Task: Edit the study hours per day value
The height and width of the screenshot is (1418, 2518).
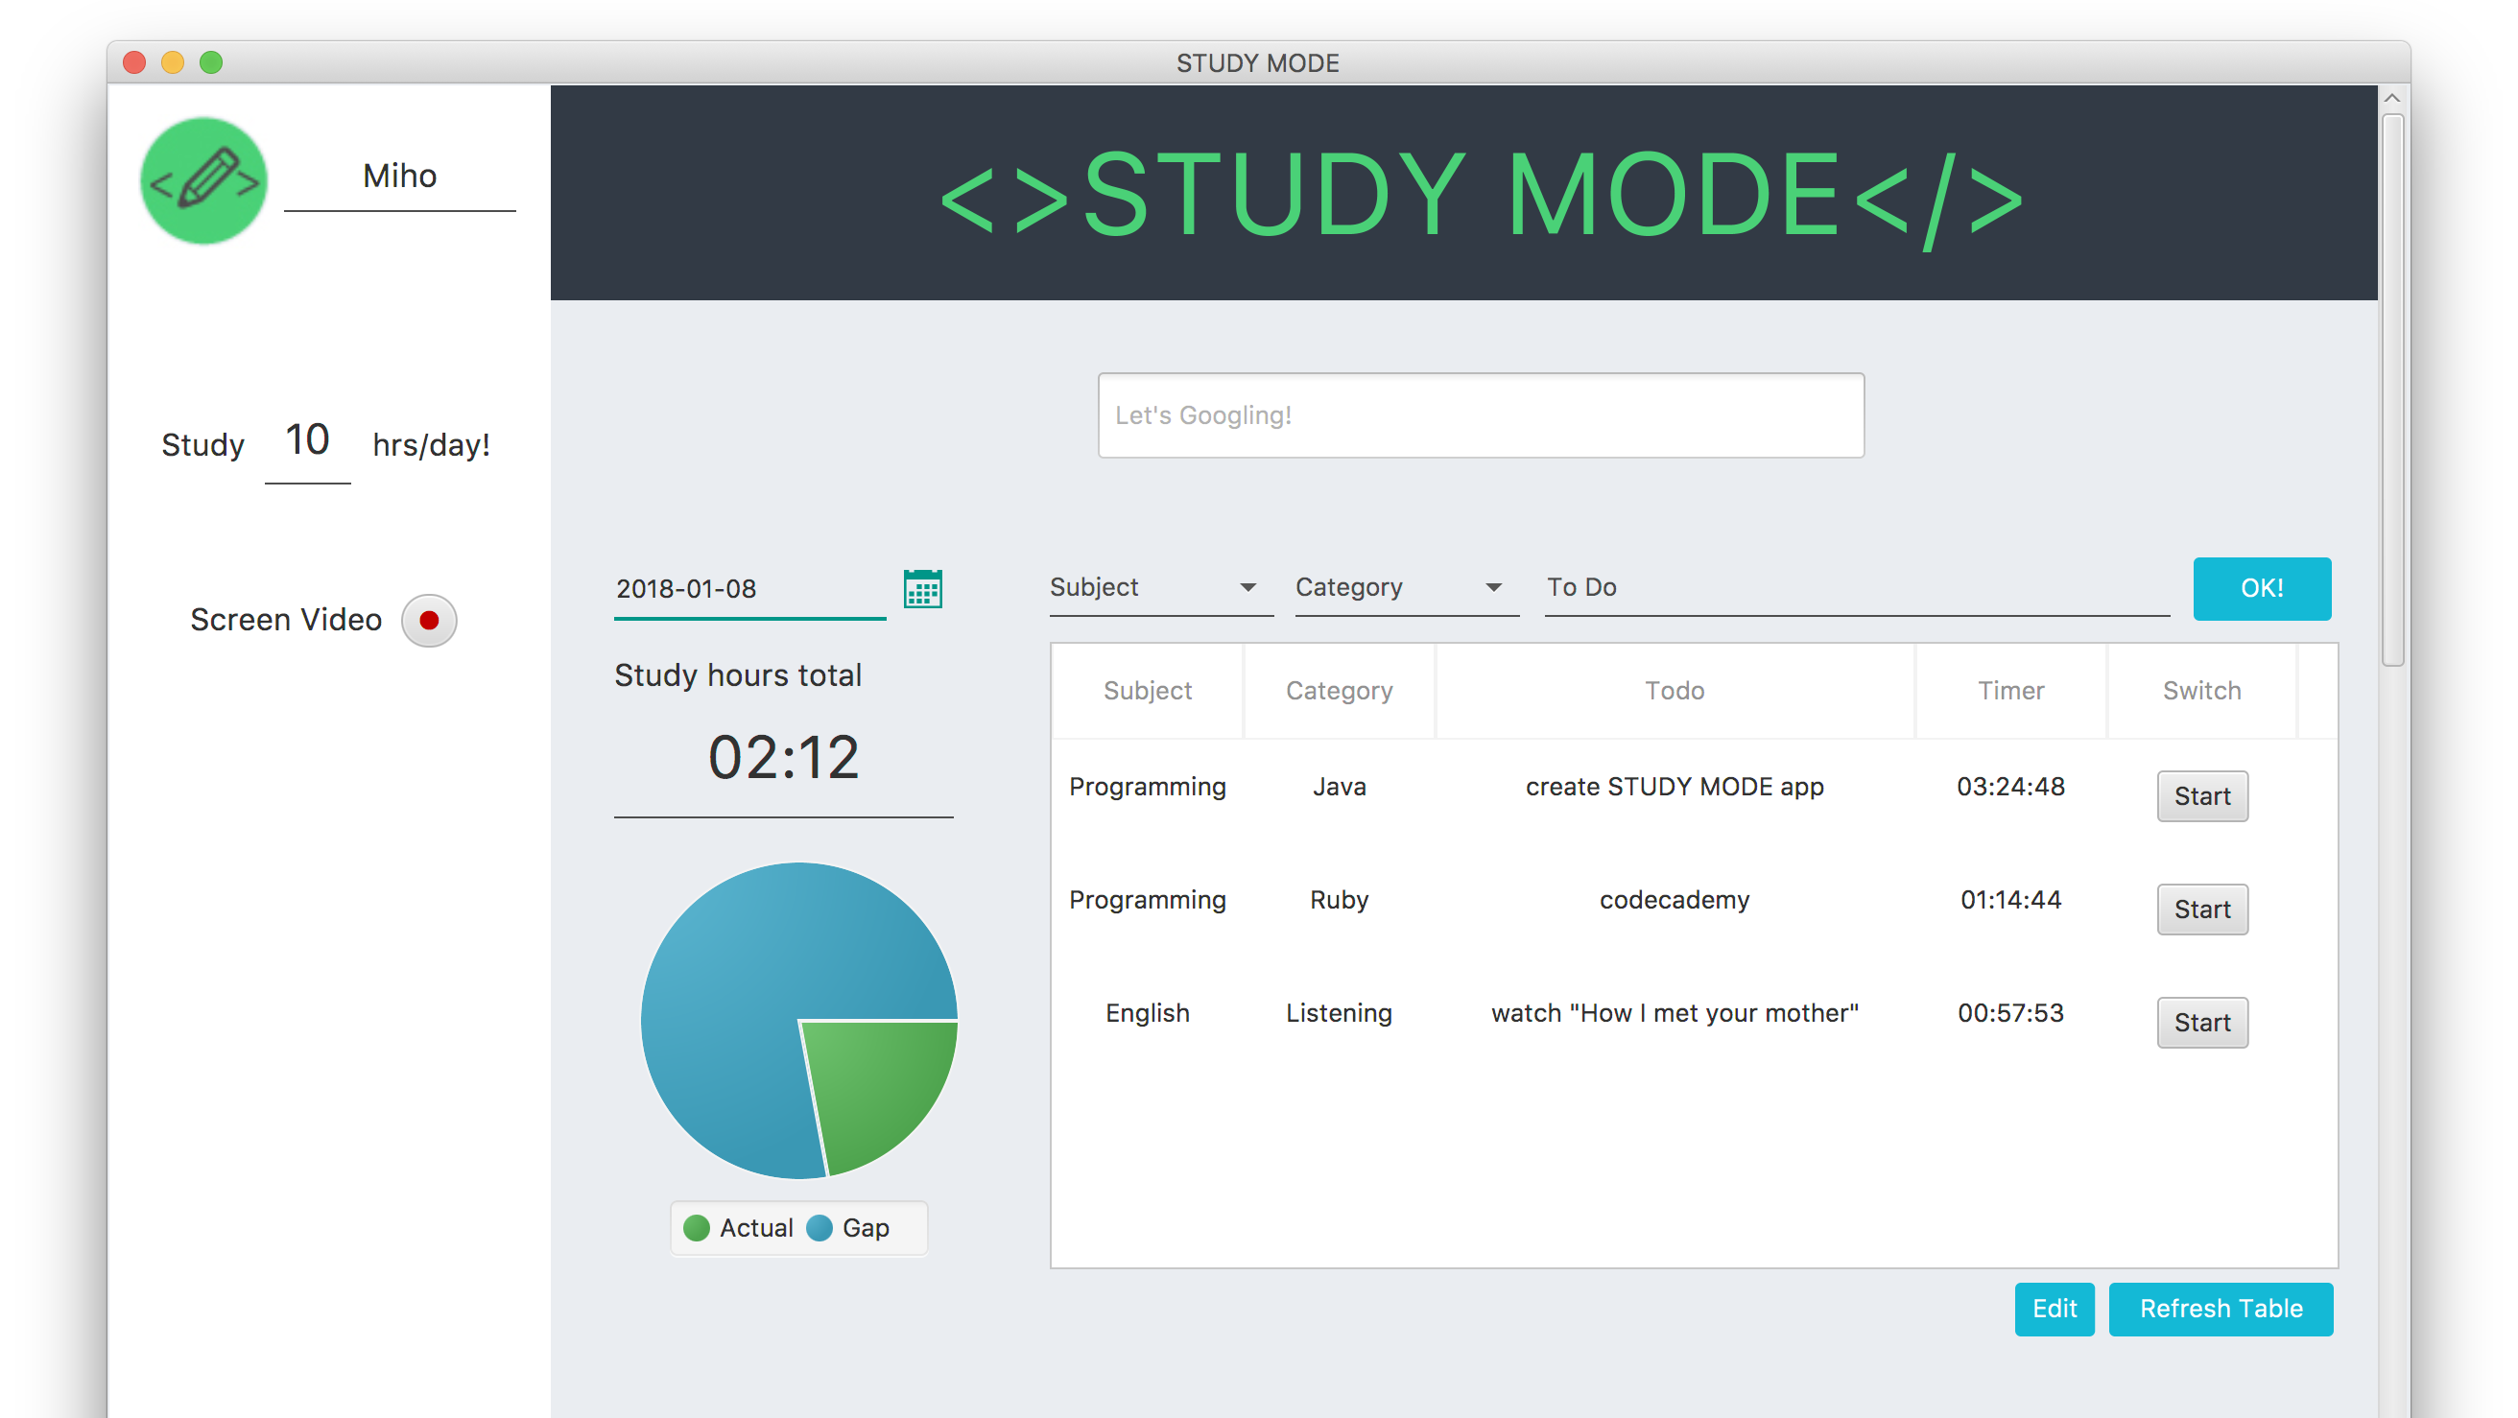Action: [x=306, y=440]
